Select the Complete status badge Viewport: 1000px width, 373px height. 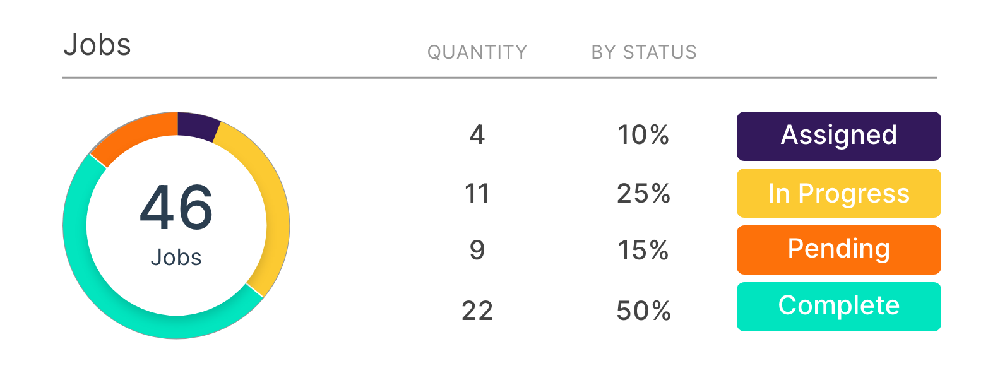tap(838, 307)
